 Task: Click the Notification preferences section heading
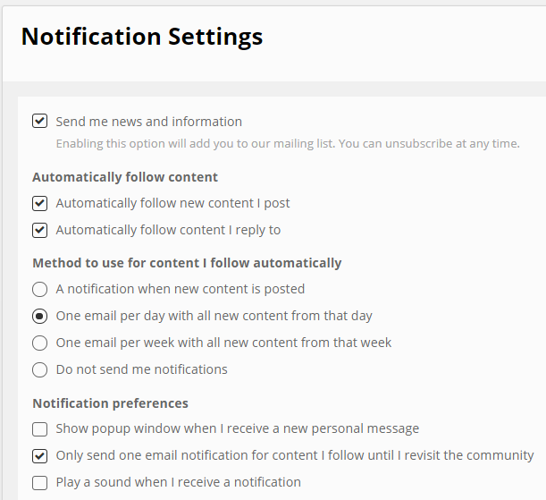pyautogui.click(x=111, y=403)
